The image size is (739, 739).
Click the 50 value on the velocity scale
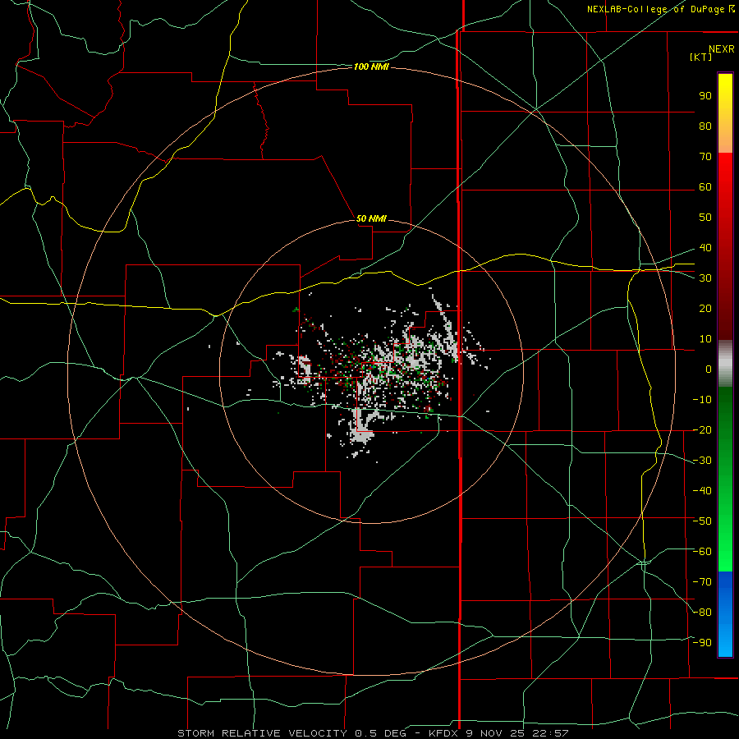705,218
